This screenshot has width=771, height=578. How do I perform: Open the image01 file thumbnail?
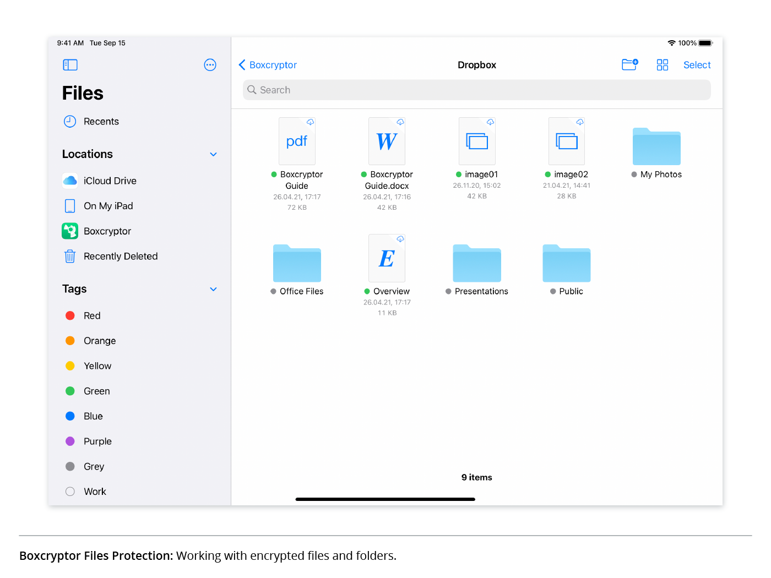[x=477, y=141]
